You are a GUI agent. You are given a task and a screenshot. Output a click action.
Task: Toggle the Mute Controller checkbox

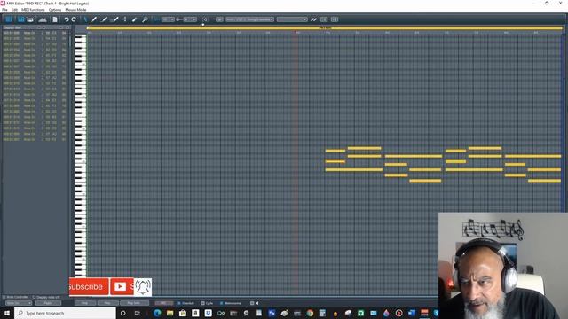[4, 298]
